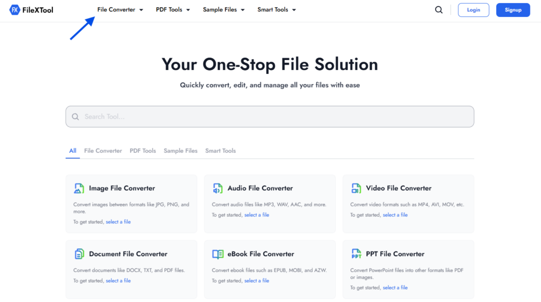Open the Sample Files dropdown menu
Viewport: 541px width, 302px height.
click(x=223, y=9)
